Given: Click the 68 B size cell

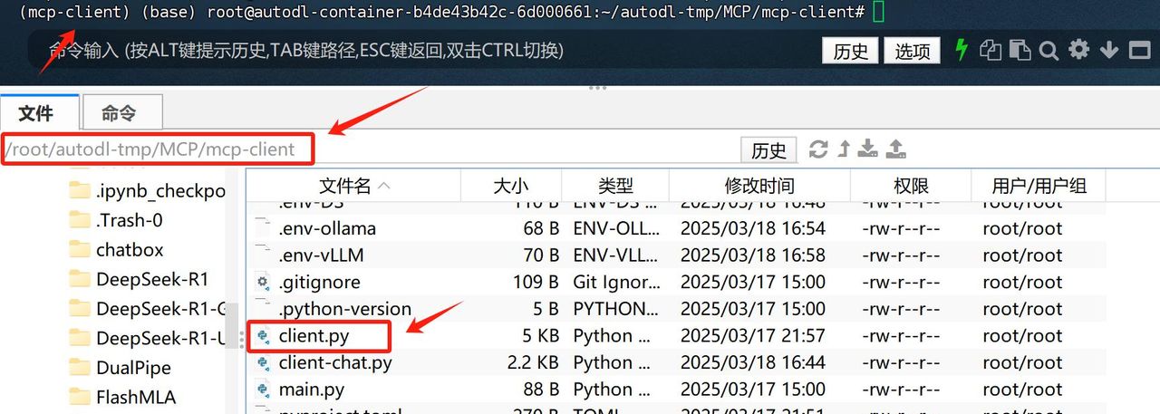Looking at the screenshot, I should (x=541, y=227).
